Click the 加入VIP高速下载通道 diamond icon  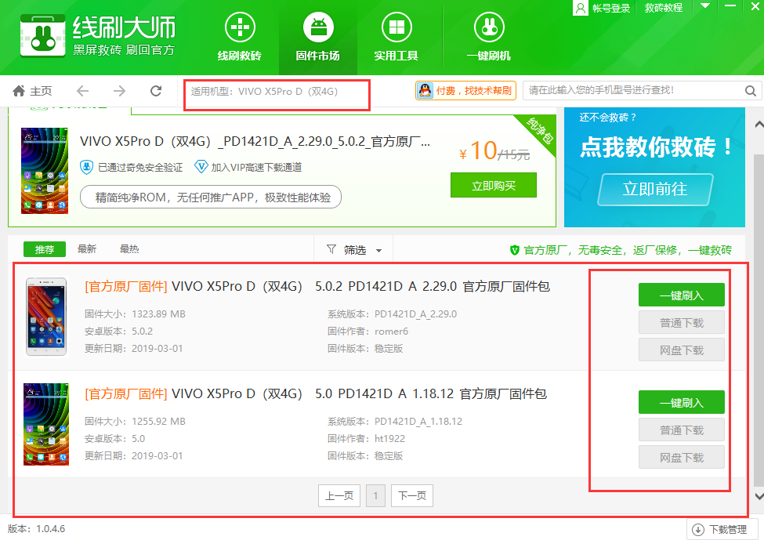pos(201,167)
